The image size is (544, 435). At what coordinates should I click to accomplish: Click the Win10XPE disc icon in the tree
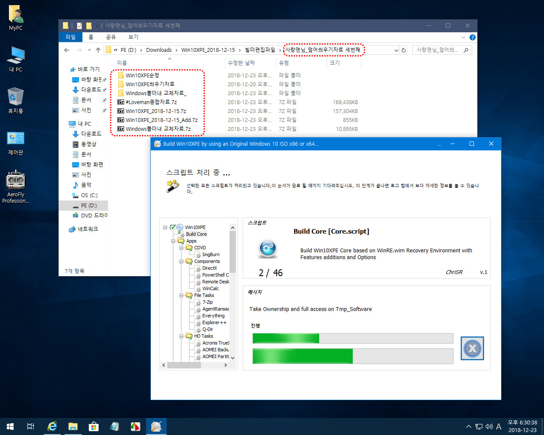coord(180,227)
